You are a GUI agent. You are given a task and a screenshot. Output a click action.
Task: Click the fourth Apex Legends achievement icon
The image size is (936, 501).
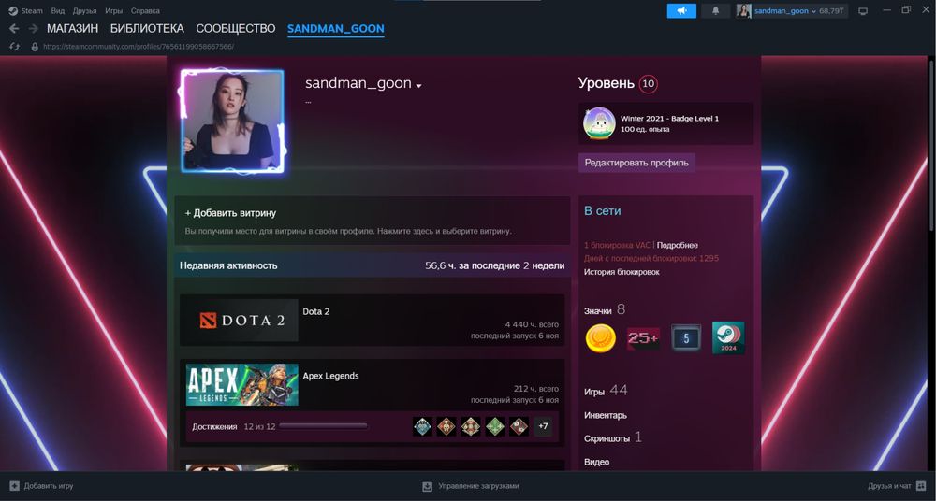pyautogui.click(x=494, y=426)
